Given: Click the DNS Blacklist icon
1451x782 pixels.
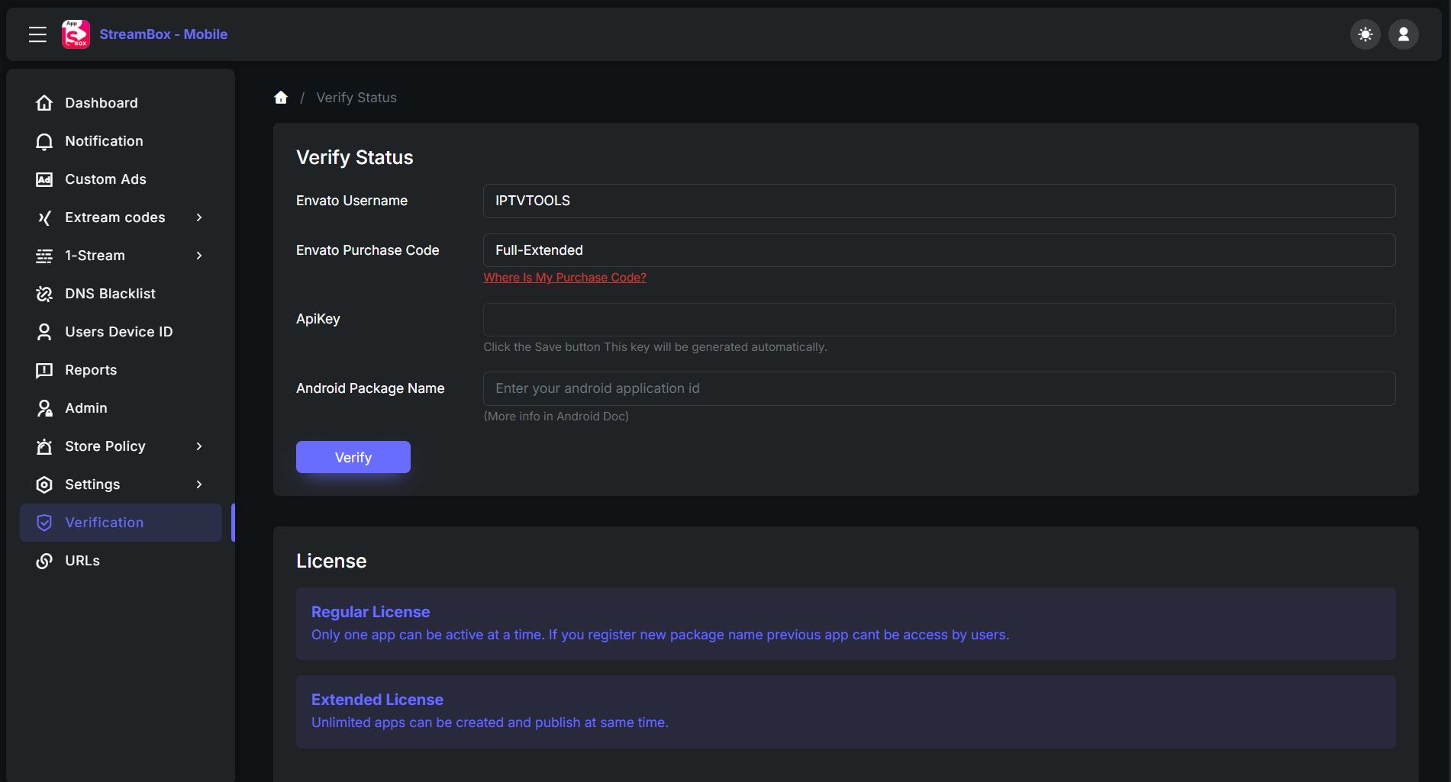Looking at the screenshot, I should coord(44,294).
